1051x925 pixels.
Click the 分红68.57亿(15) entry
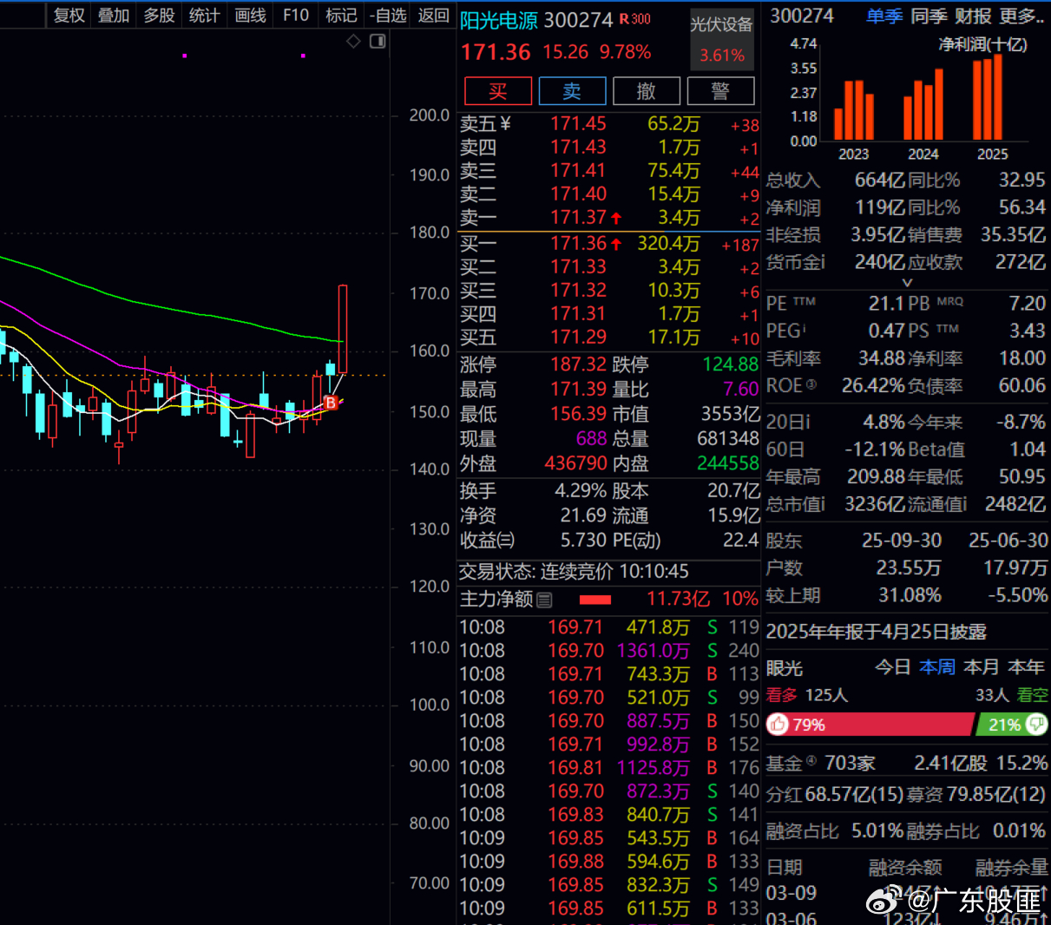[835, 795]
